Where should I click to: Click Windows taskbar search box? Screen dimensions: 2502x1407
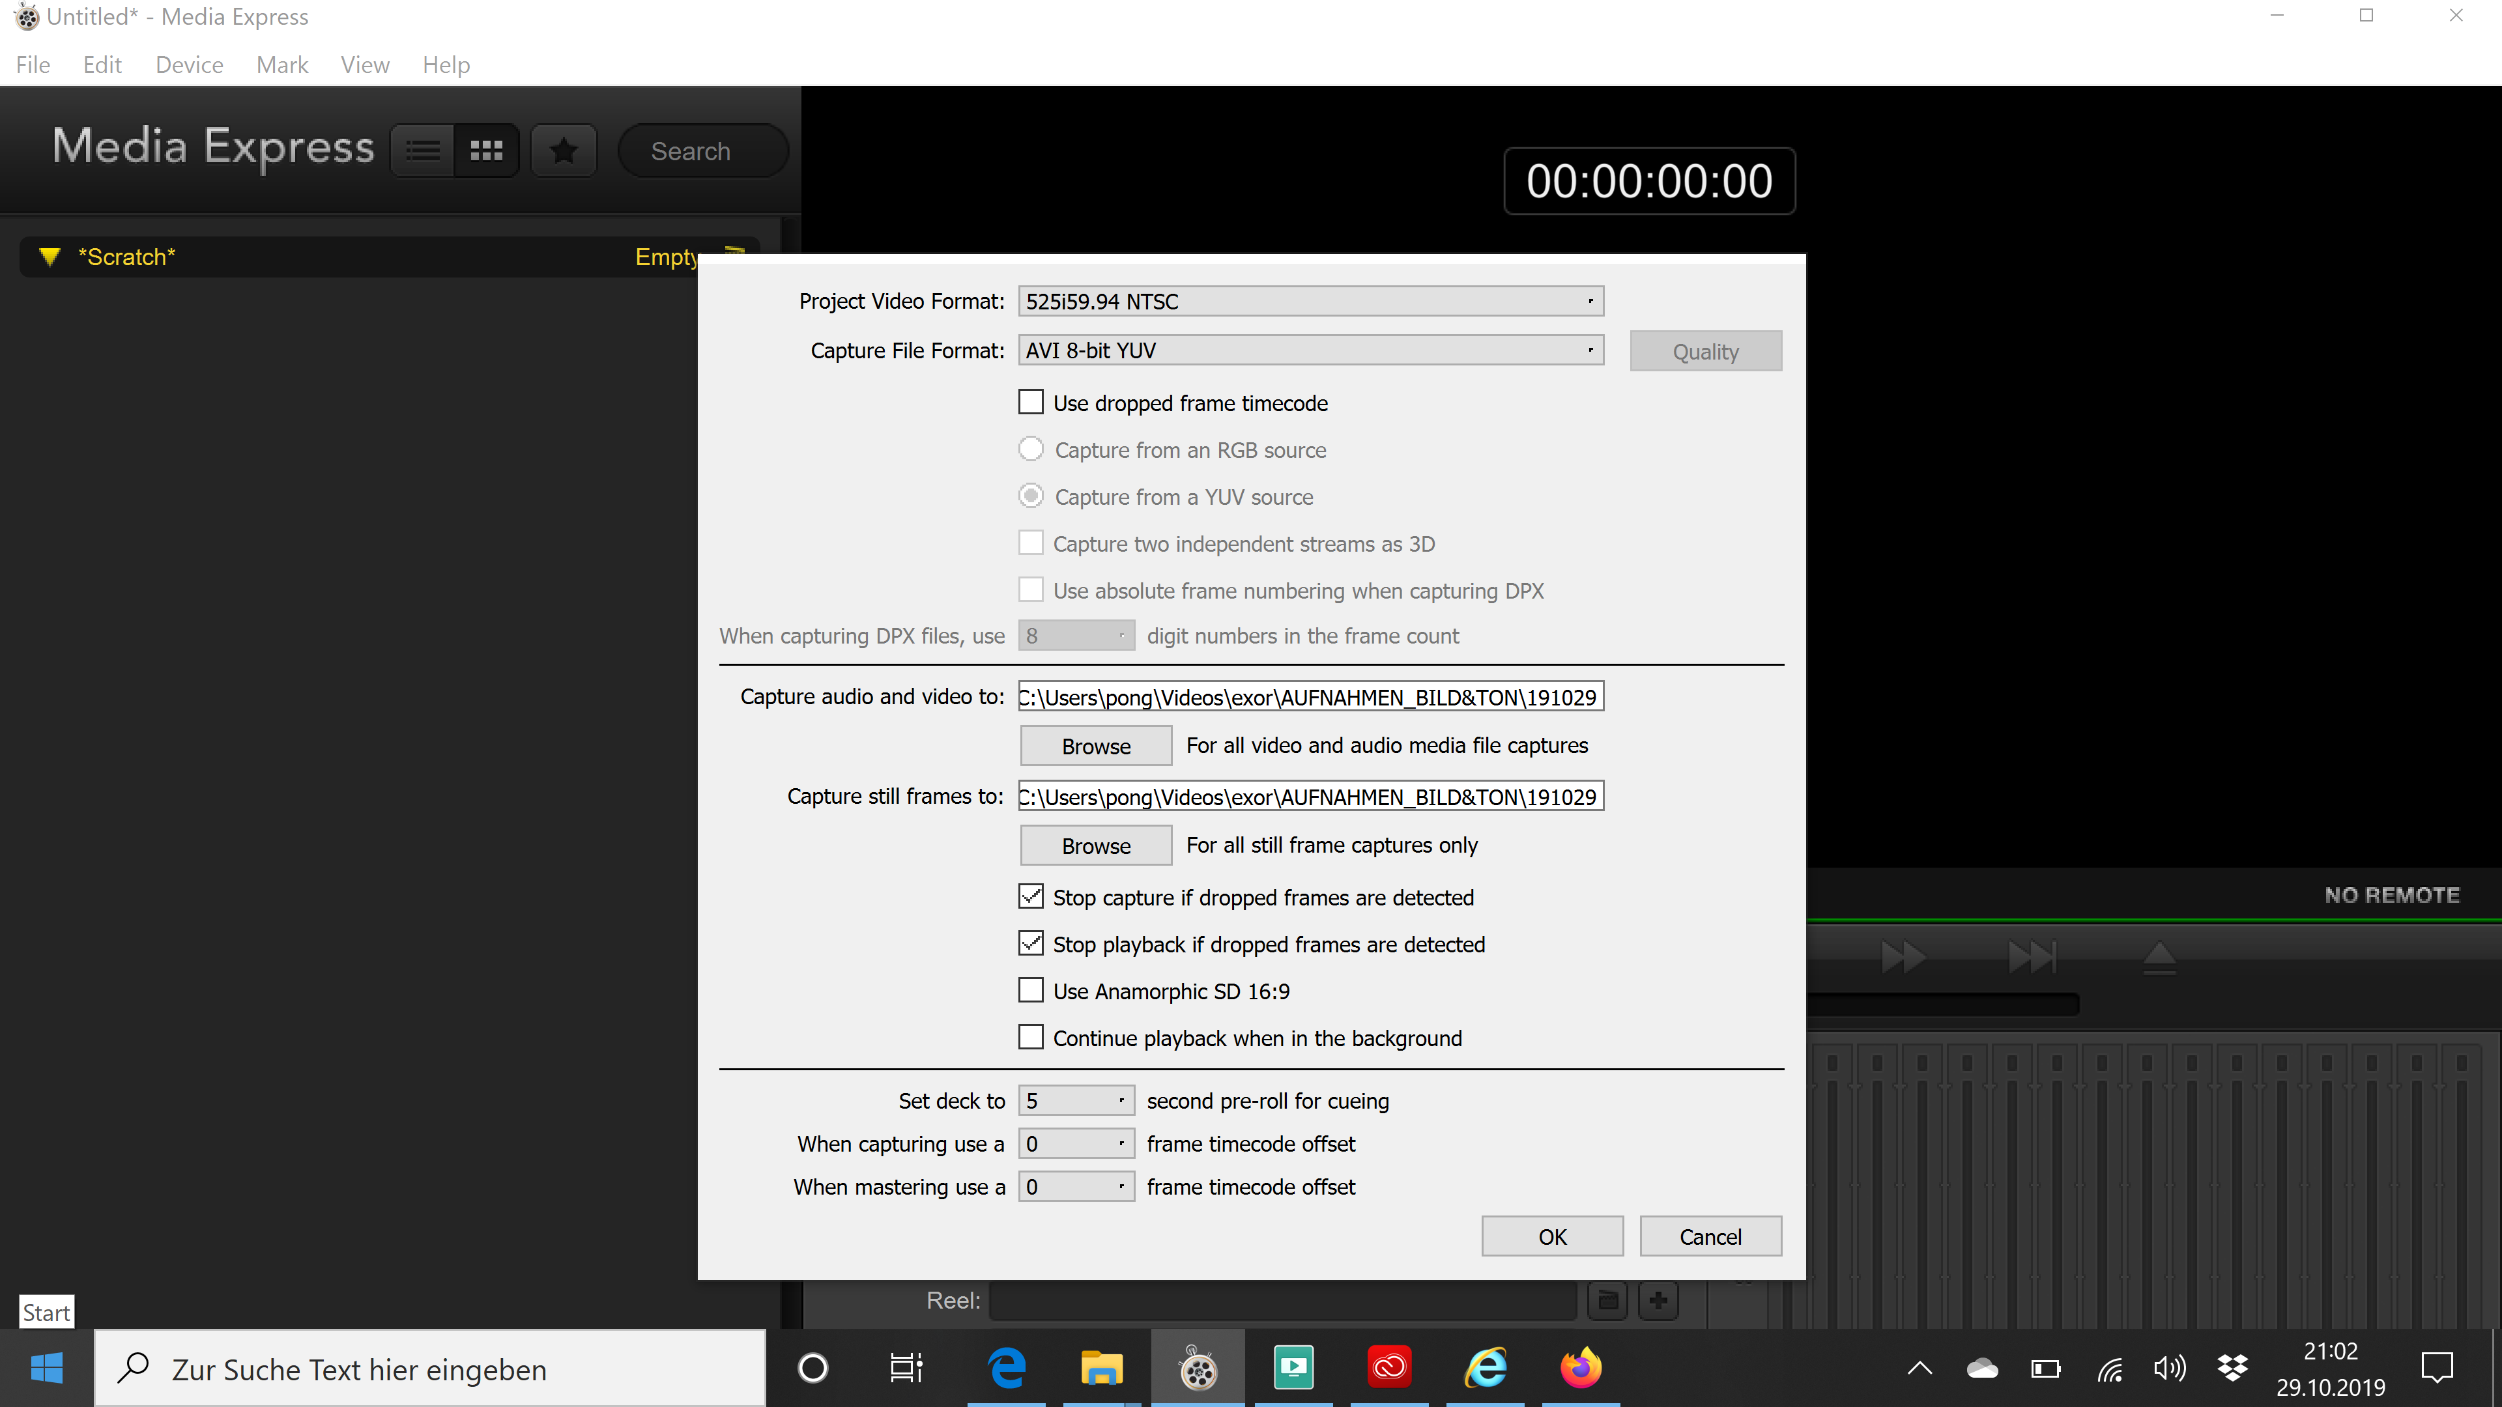pos(430,1369)
